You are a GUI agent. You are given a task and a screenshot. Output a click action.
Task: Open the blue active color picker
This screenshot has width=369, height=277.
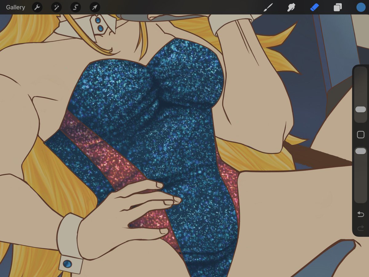click(361, 7)
